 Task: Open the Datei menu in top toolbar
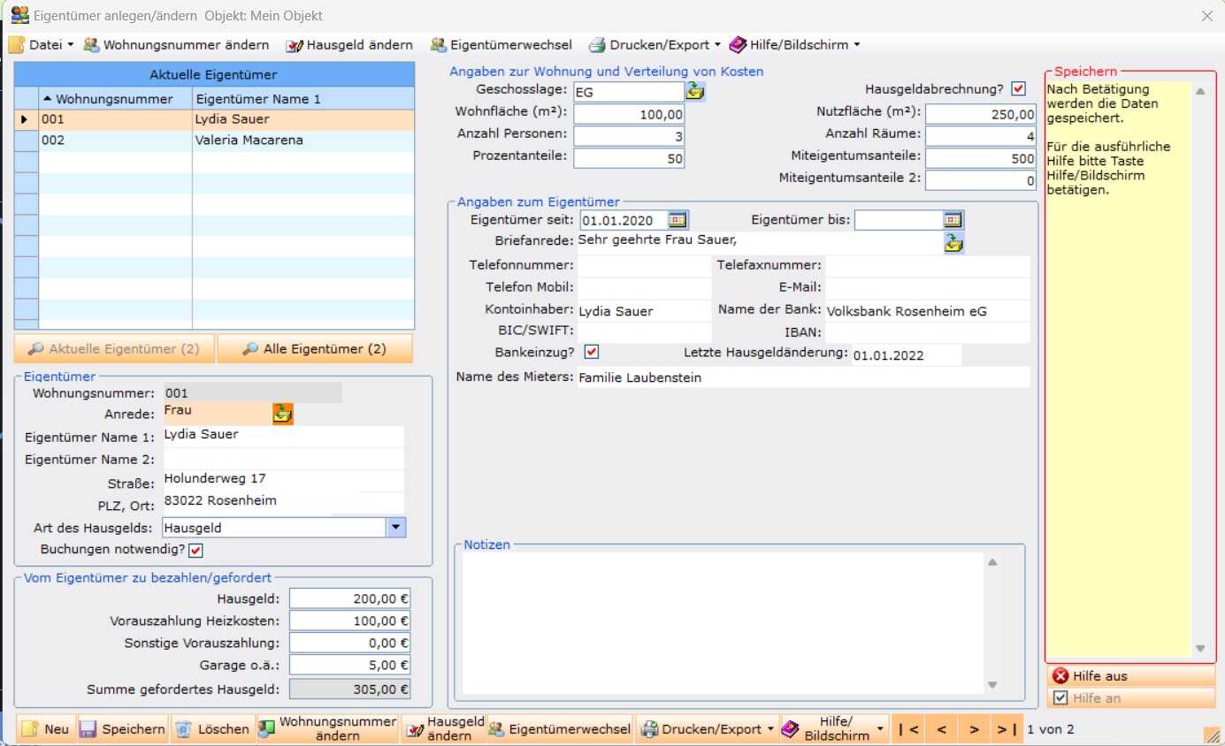pyautogui.click(x=42, y=44)
